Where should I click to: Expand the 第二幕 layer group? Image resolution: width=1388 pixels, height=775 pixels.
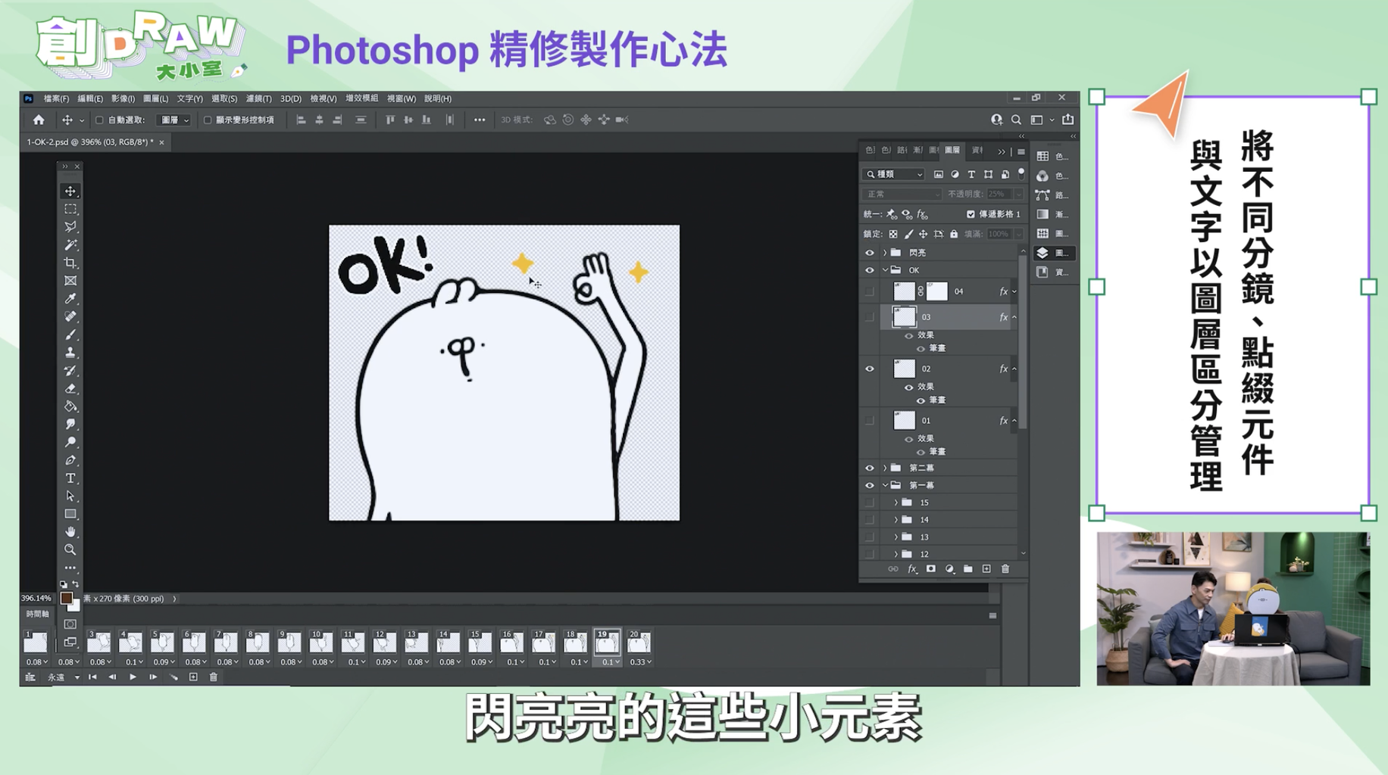(x=885, y=468)
